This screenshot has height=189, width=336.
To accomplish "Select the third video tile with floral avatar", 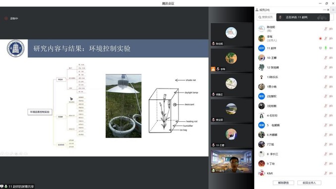I will coord(231,85).
